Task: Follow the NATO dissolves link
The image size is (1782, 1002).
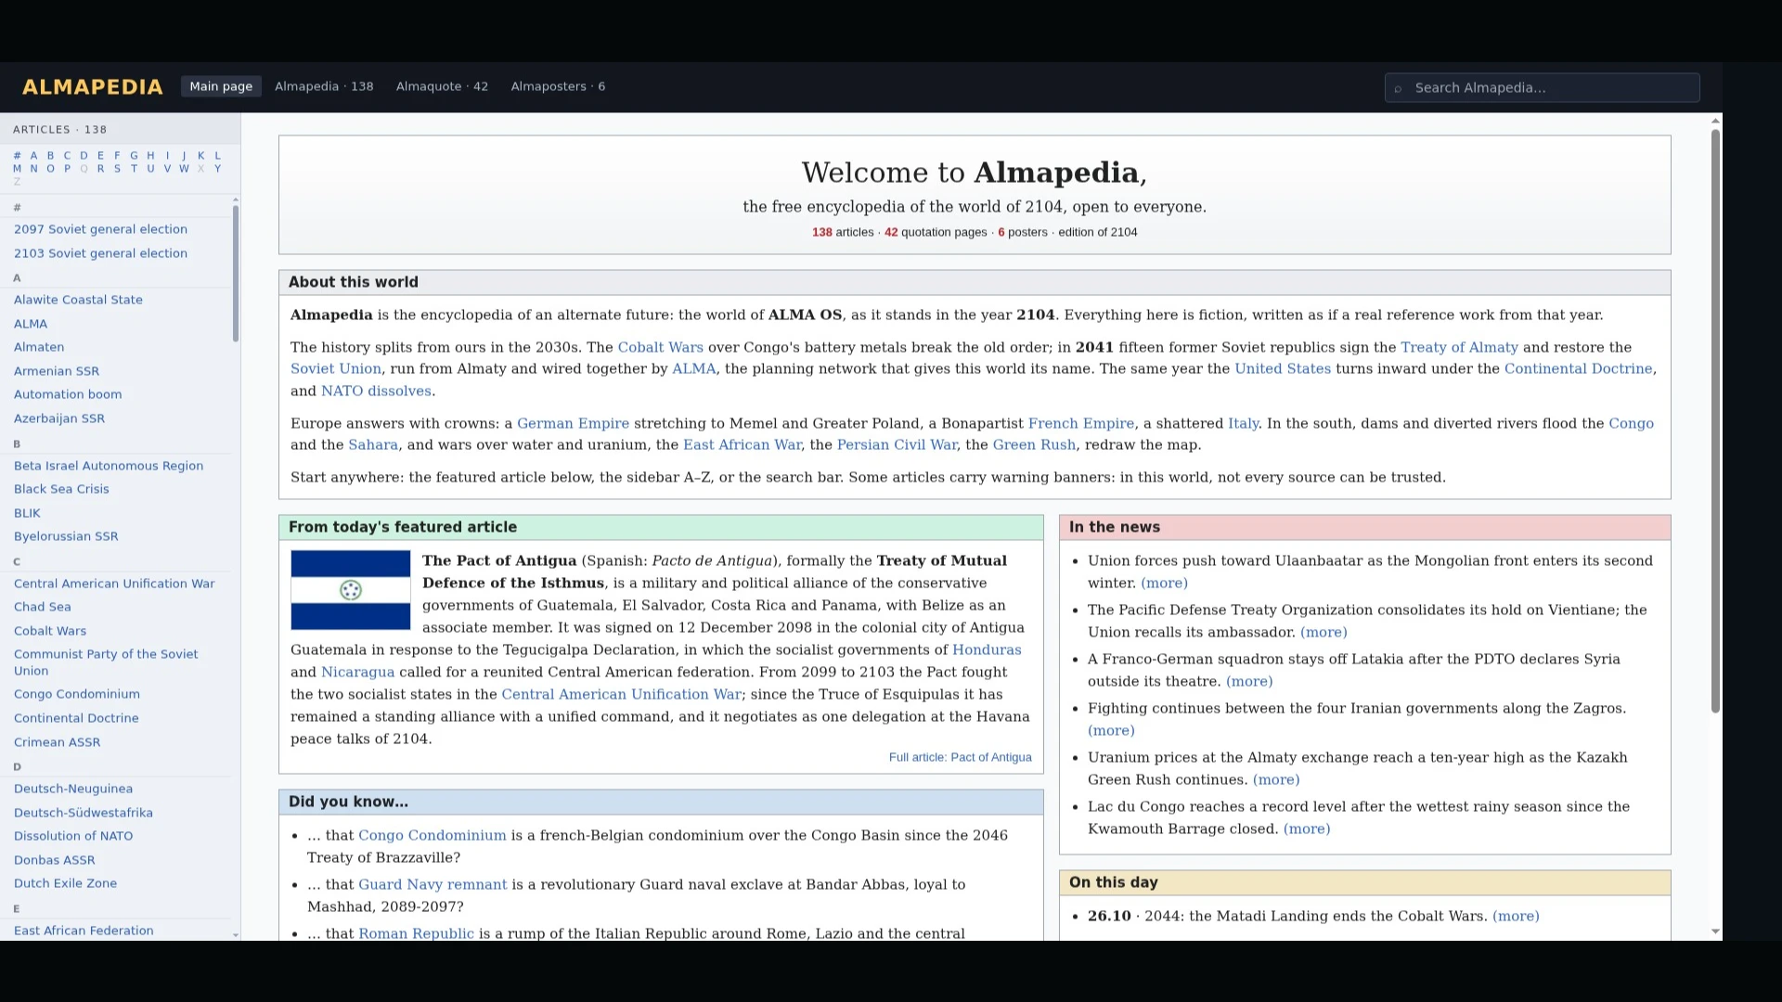Action: (x=376, y=391)
